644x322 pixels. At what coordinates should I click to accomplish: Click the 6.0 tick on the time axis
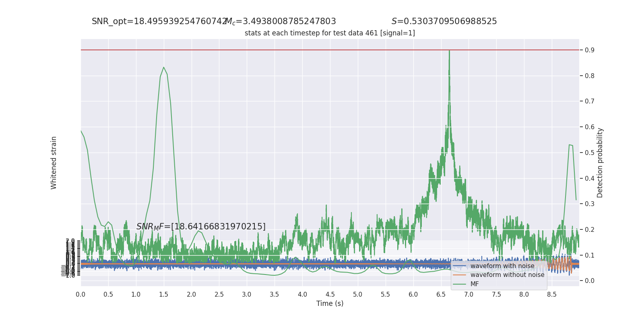point(413,294)
